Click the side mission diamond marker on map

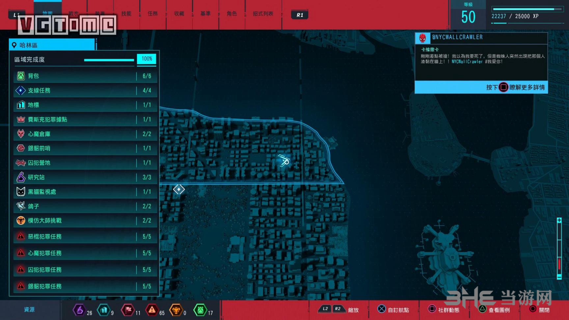[x=179, y=189]
